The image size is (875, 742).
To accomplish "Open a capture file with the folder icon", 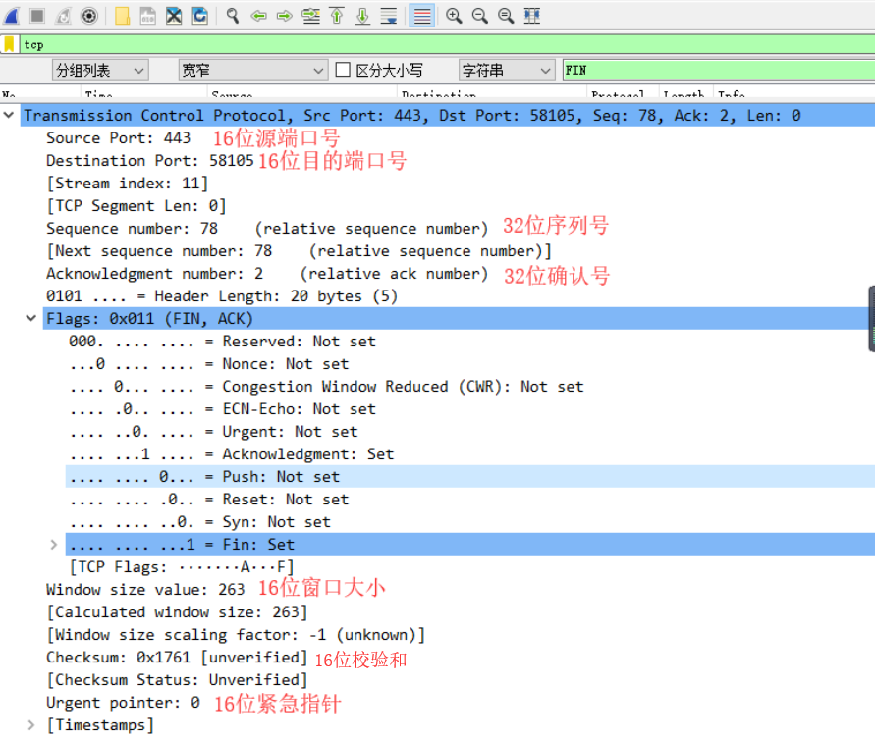I will point(122,16).
